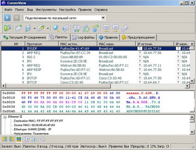Start packet capture with the play button
Viewport: 196px width, 150px height.
[7, 18]
